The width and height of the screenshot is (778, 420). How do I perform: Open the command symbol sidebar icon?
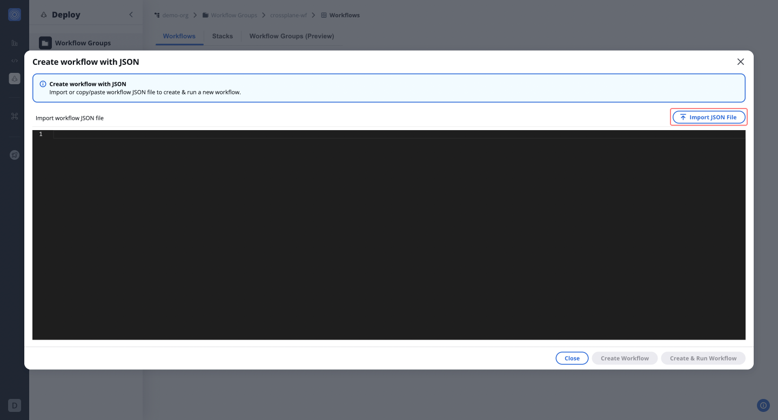click(x=15, y=116)
